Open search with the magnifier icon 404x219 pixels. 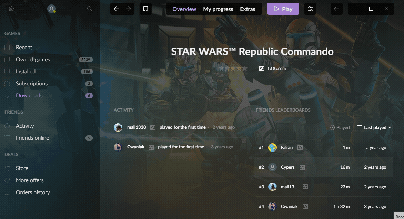pos(90,9)
